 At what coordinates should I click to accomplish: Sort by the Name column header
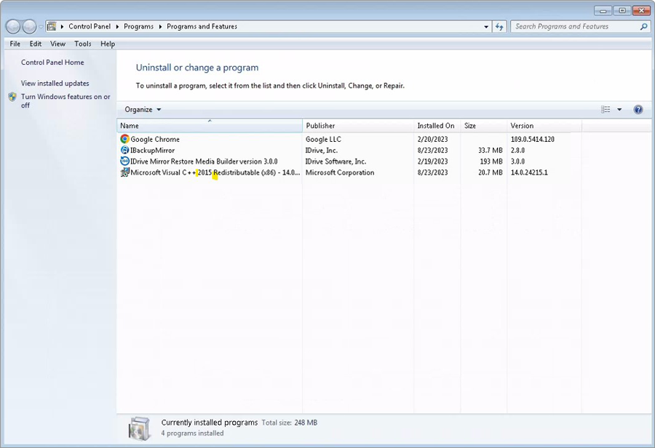[x=210, y=126]
